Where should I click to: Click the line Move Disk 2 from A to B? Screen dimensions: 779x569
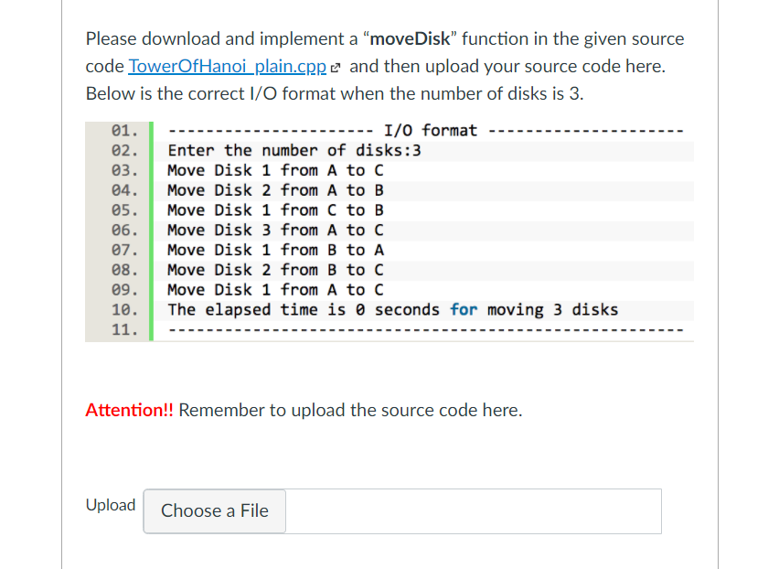274,190
